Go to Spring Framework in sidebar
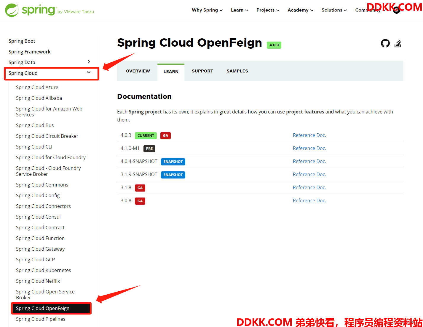Screen dimensions: 423x327 [30, 52]
